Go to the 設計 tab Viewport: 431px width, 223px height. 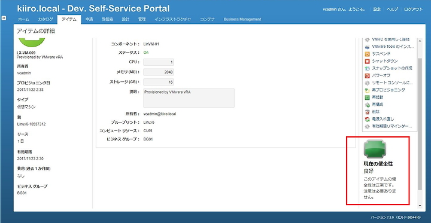125,19
